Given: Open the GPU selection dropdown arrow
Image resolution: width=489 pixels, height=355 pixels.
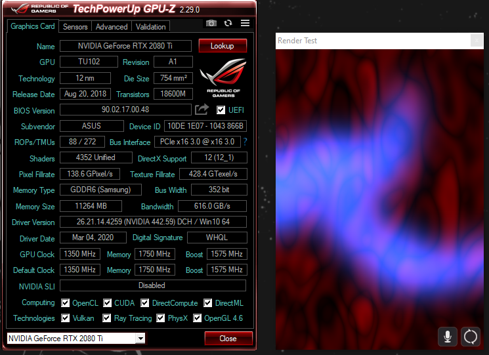Looking at the screenshot, I should pyautogui.click(x=140, y=338).
